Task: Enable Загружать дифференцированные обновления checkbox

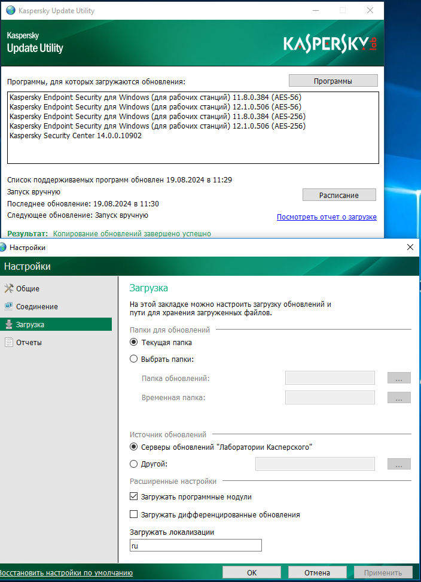Action: pos(133,514)
